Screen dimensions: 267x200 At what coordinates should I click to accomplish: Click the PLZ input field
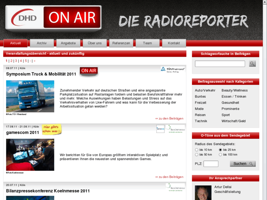(x=211, y=164)
